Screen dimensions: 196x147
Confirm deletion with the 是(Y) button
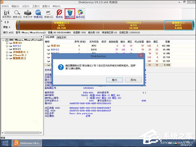(115, 79)
